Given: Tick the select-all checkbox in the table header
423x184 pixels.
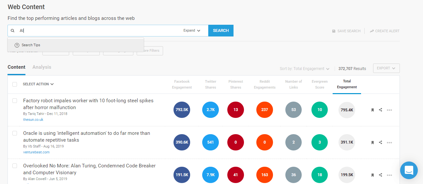Looking at the screenshot, I should (15, 84).
